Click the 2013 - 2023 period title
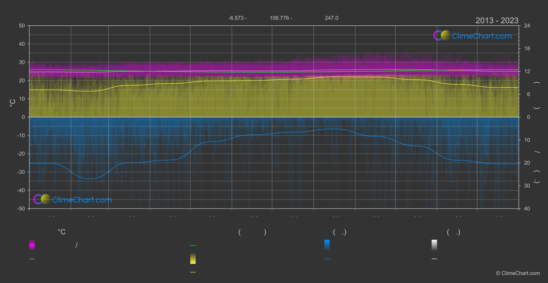This screenshot has height=283, width=548. (x=497, y=21)
